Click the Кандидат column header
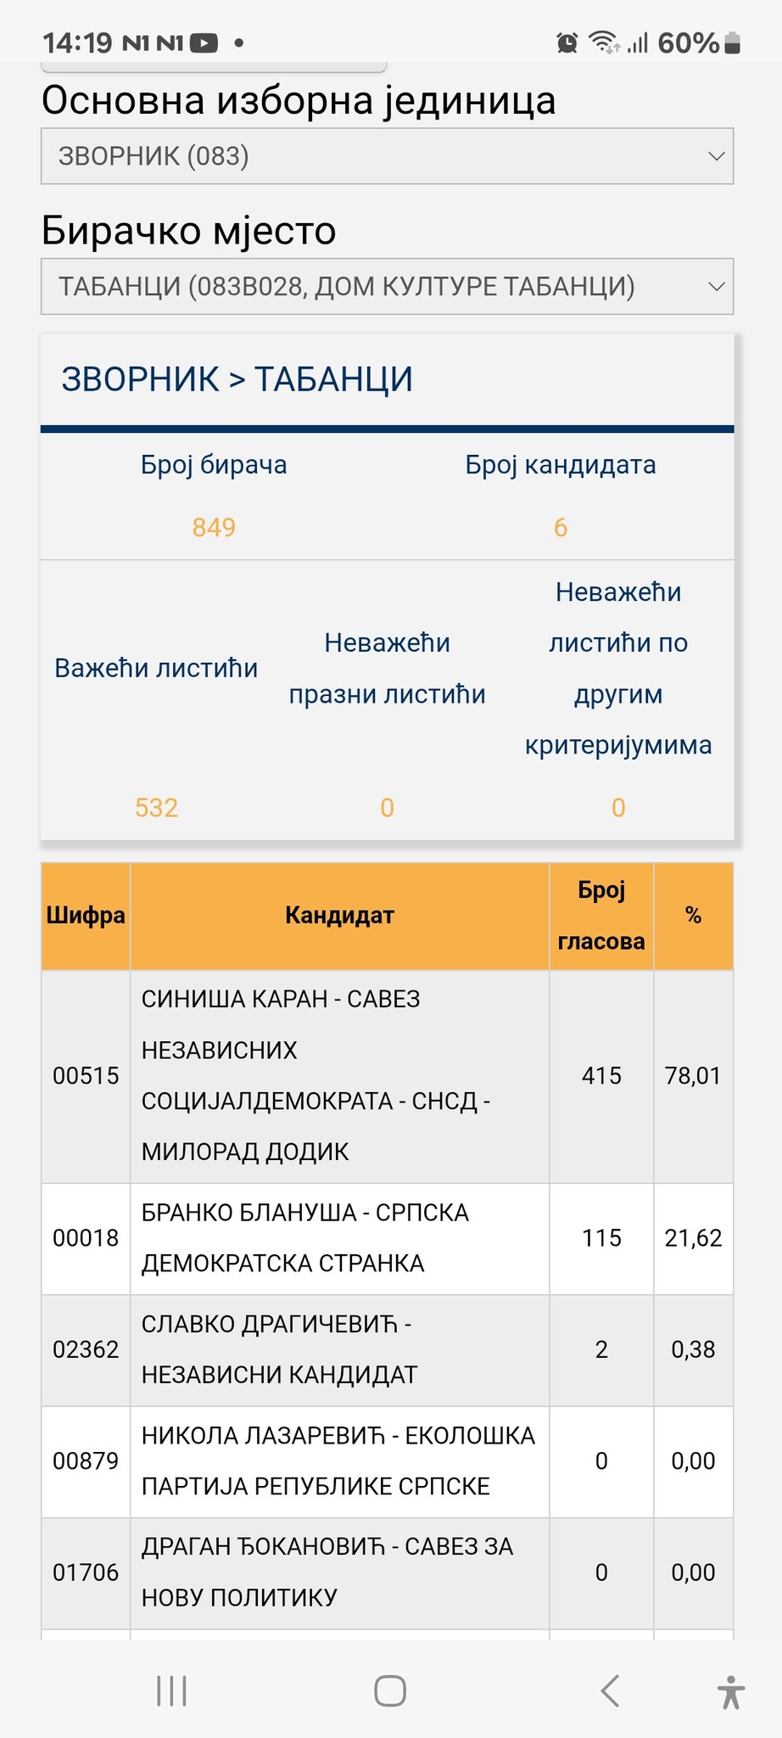Image resolution: width=782 pixels, height=1738 pixels. tap(339, 916)
